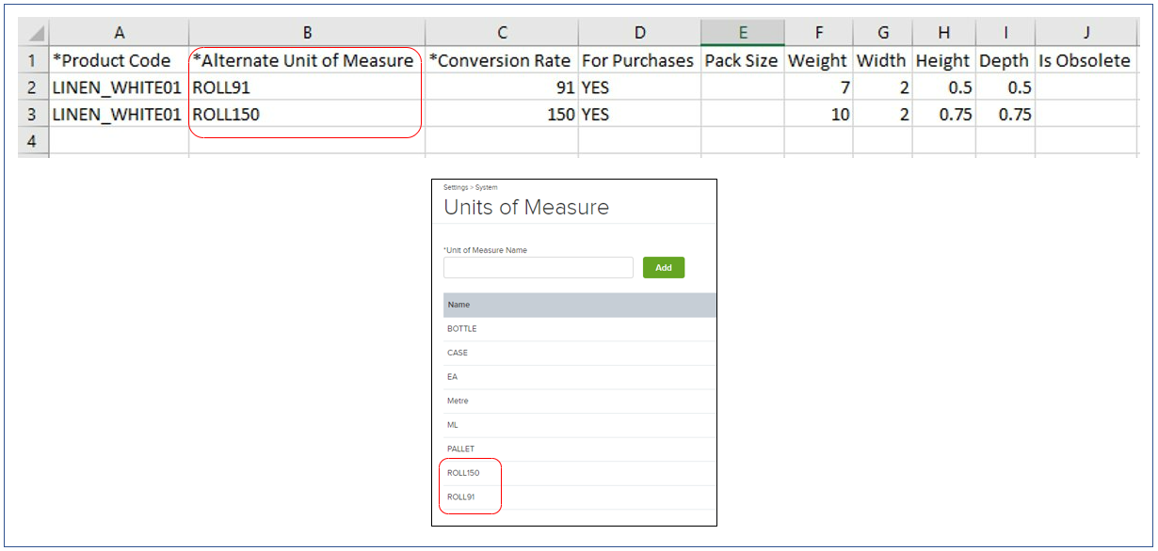Select column F header
The image size is (1158, 551).
click(x=819, y=33)
